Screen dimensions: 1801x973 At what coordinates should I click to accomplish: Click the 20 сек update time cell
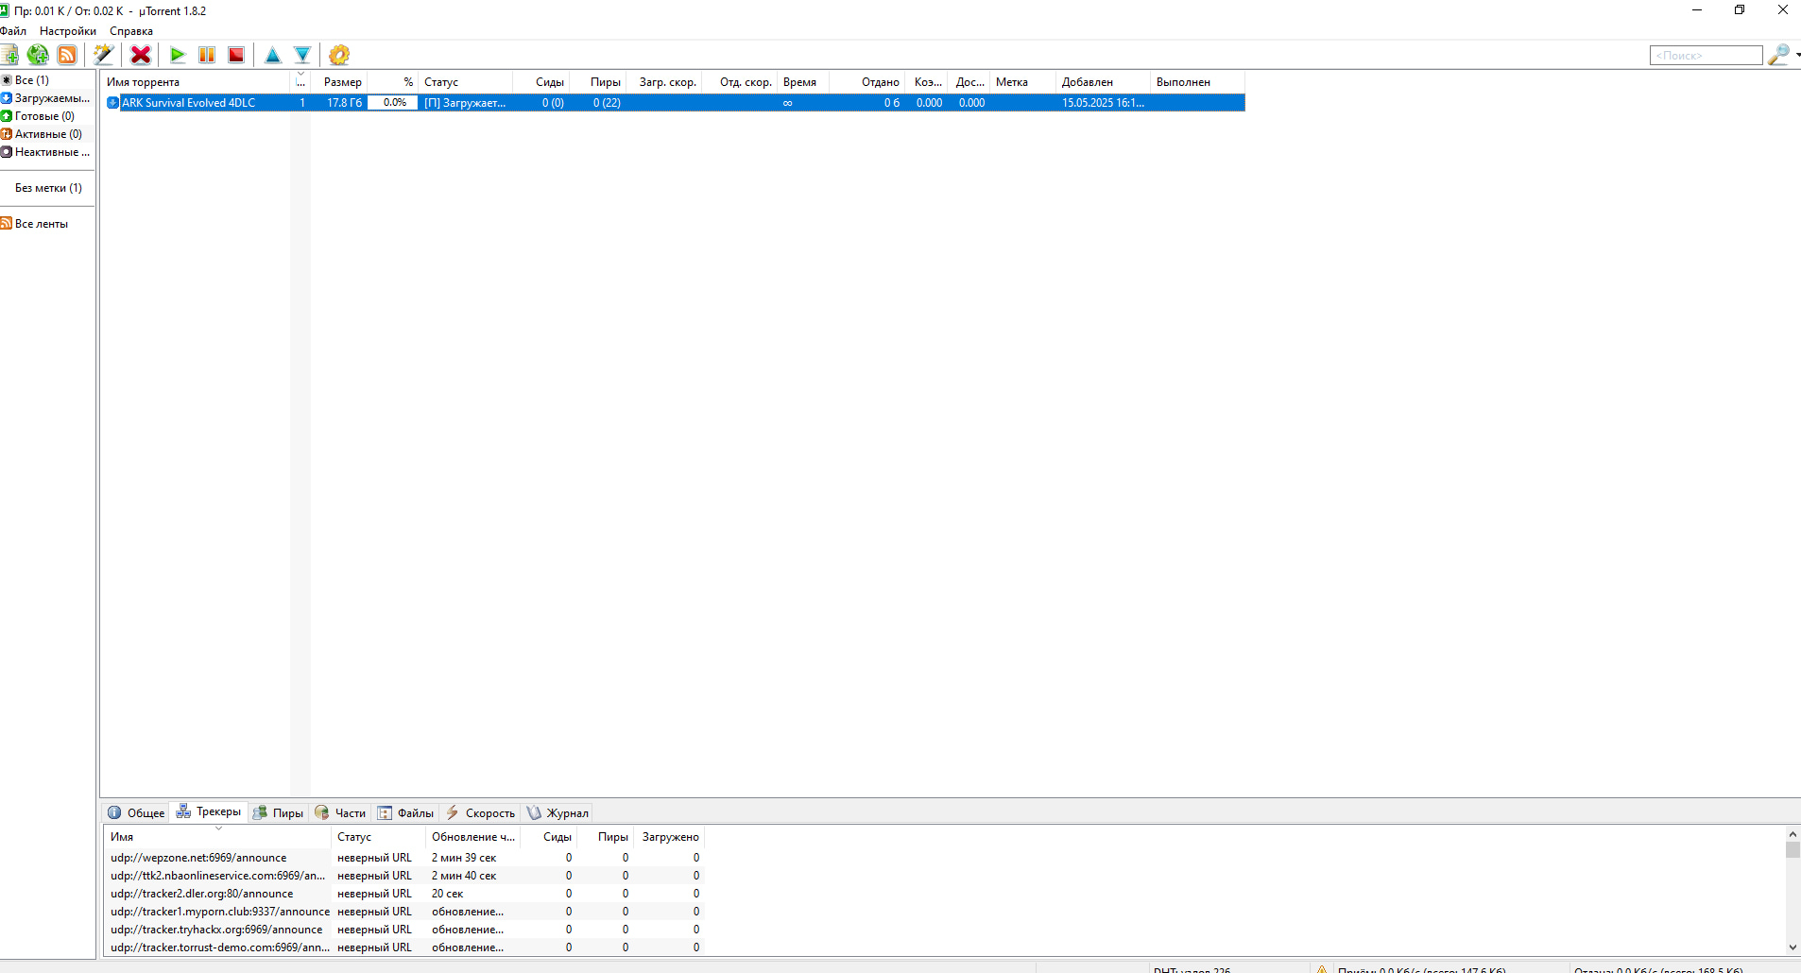pyautogui.click(x=448, y=894)
